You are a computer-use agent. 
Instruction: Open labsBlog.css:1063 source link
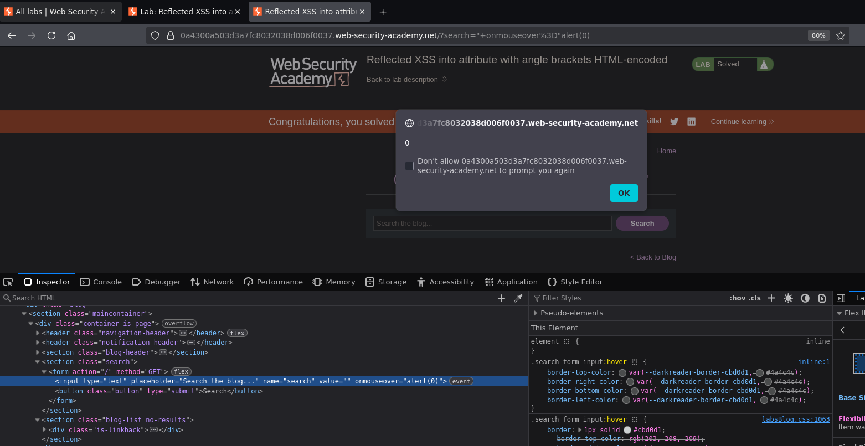pos(796,419)
